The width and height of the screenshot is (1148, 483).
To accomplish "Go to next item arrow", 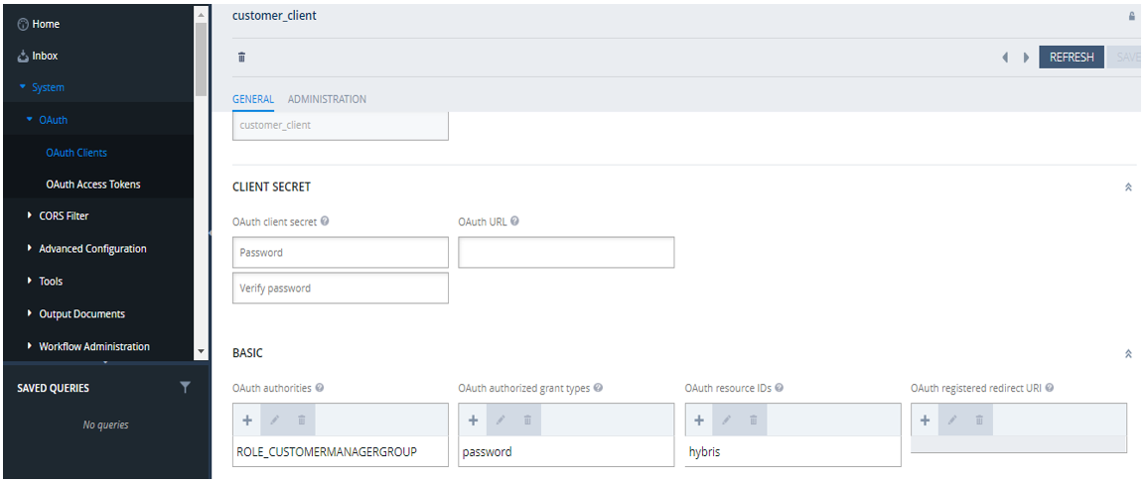I will click(x=1026, y=58).
